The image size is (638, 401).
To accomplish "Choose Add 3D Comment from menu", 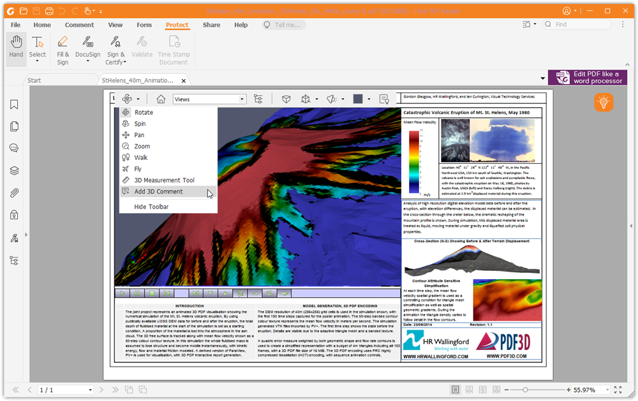I will pos(158,191).
